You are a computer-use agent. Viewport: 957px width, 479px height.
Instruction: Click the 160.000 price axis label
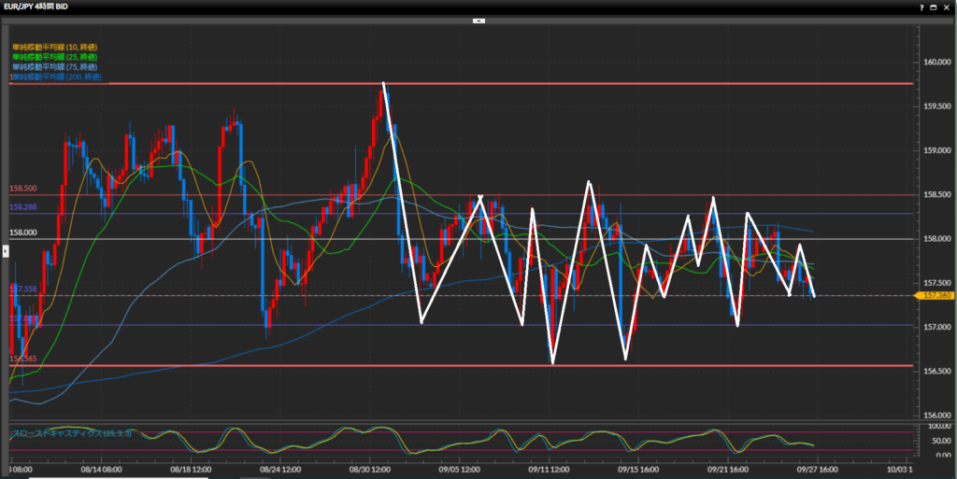pos(936,63)
